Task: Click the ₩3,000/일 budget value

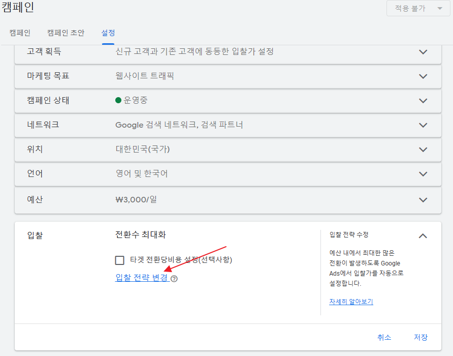Action: click(136, 199)
